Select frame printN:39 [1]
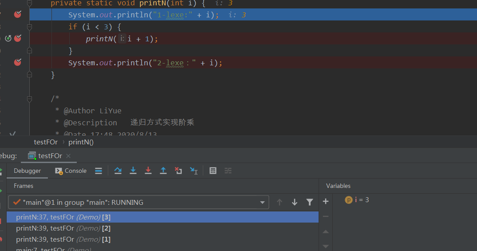The height and width of the screenshot is (251, 477). [x=162, y=239]
